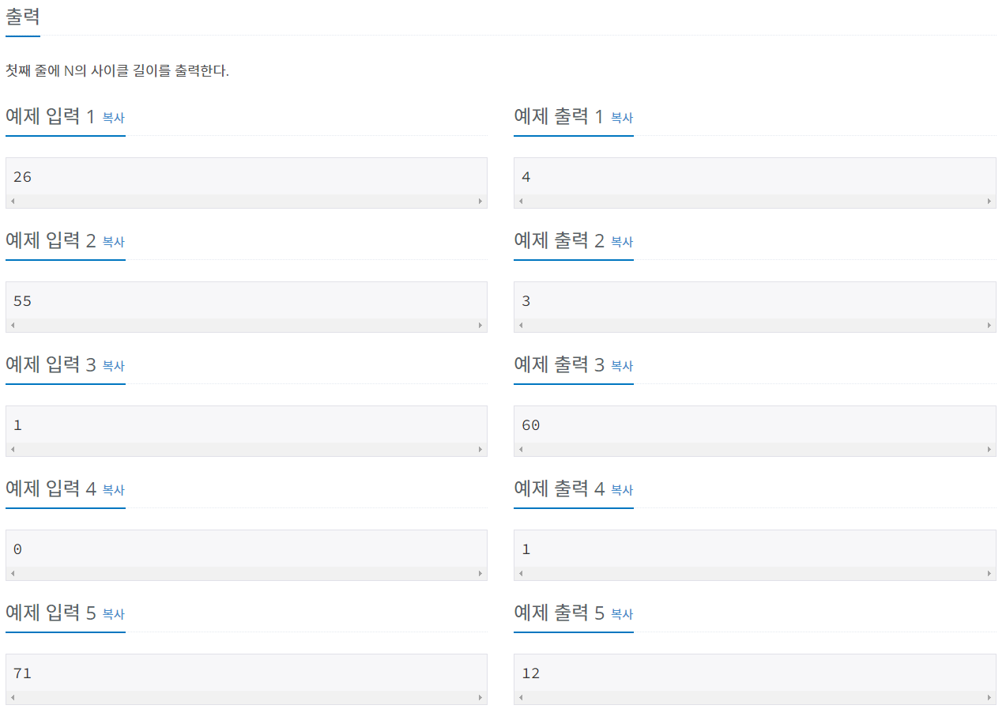Copy 예제 출력 4 using 복사 link

[x=622, y=490]
